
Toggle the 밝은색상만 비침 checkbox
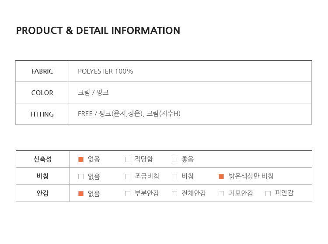(221, 177)
